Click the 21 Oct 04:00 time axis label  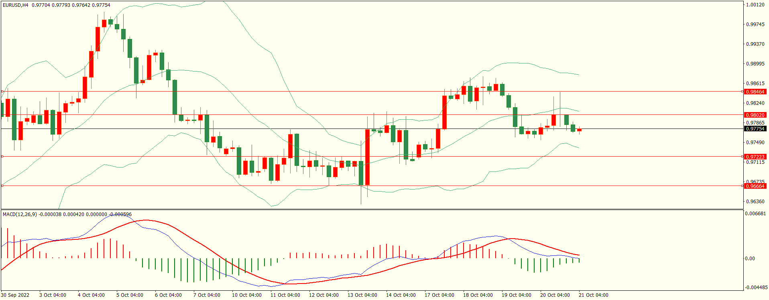593,295
